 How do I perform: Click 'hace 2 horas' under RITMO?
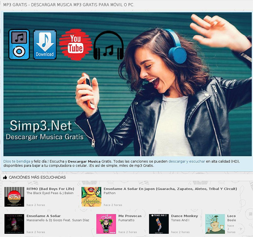[x=36, y=205]
